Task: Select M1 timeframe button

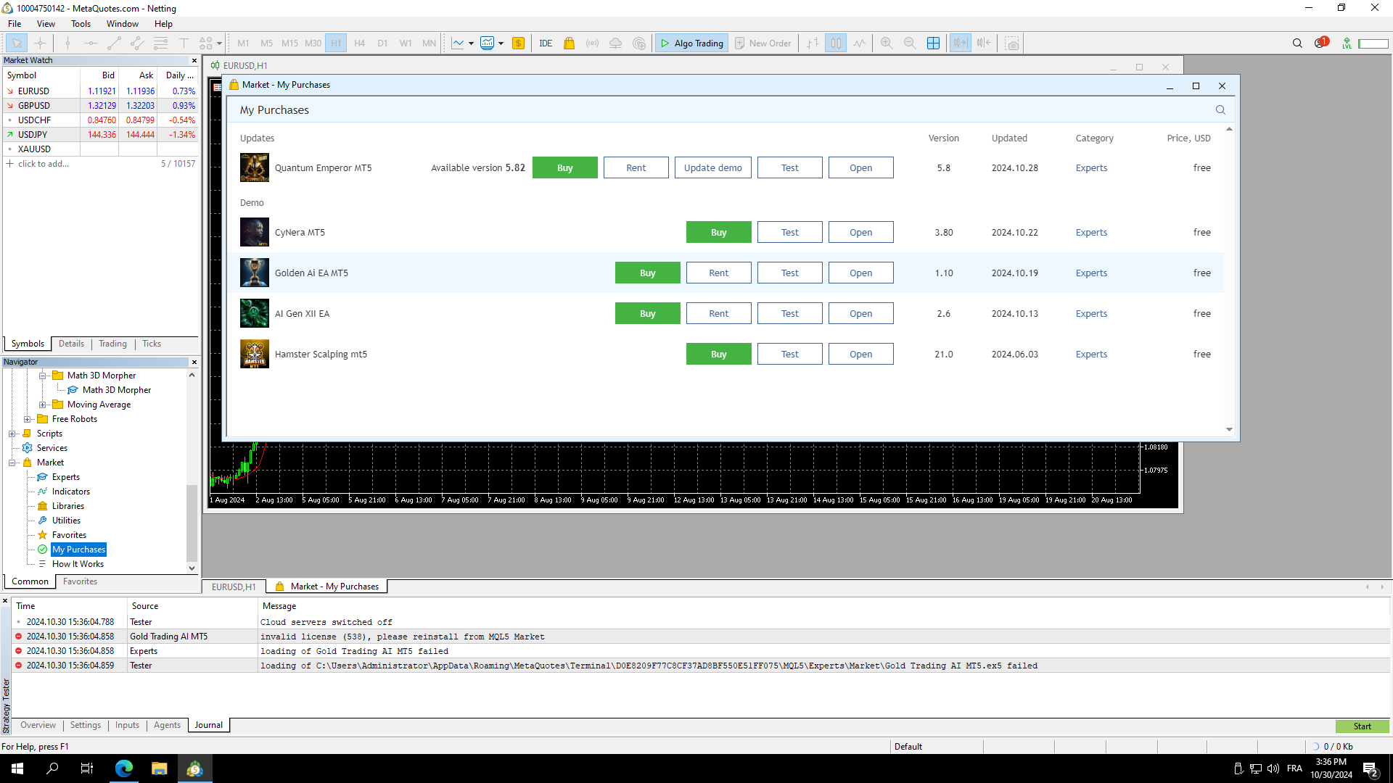Action: (243, 43)
